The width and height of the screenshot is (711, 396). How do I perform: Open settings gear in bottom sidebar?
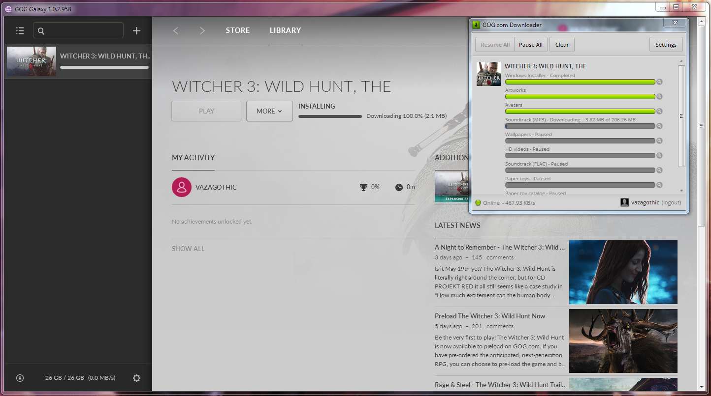click(x=136, y=378)
